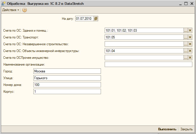
Task: Open account selector for Транспорт
Action: coord(186,37)
